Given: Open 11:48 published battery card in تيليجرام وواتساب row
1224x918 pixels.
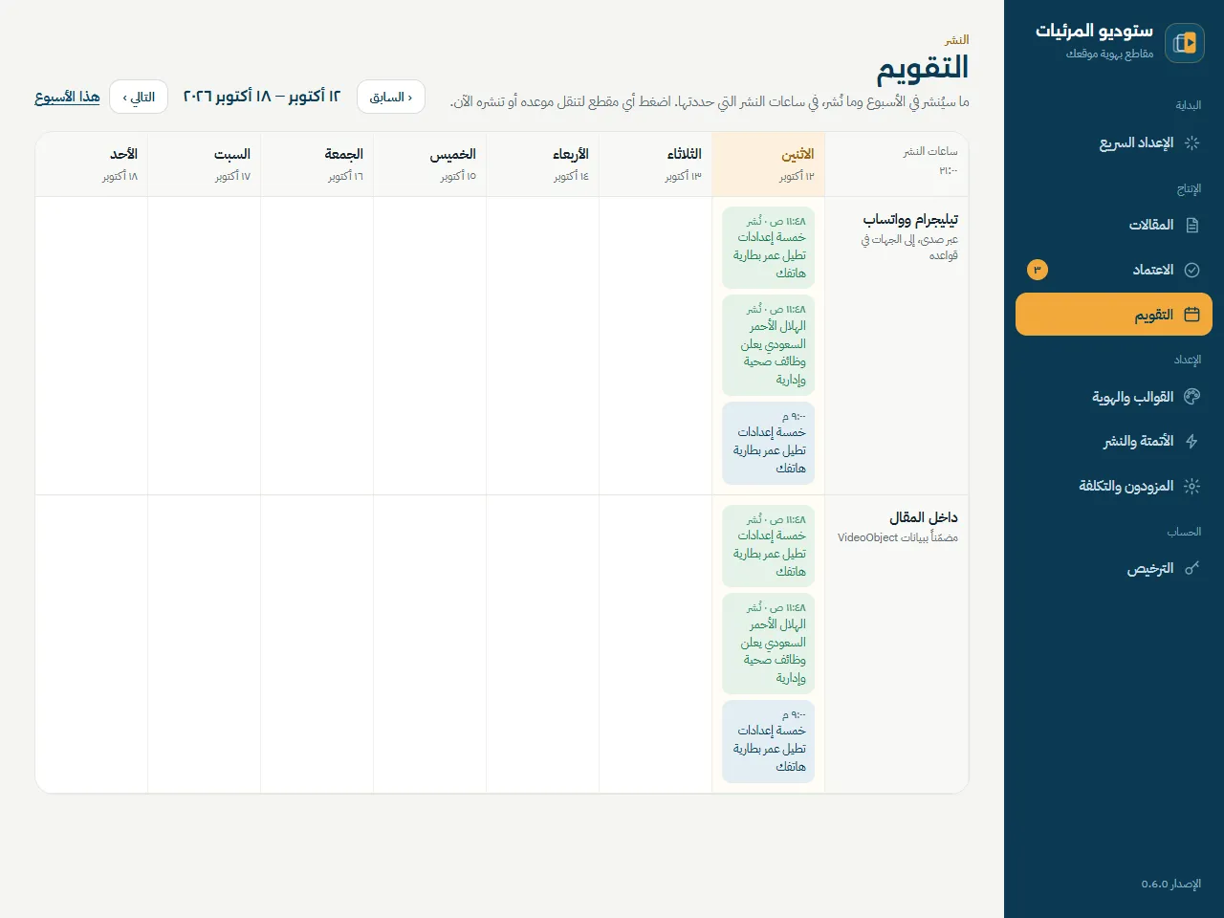Looking at the screenshot, I should point(769,248).
